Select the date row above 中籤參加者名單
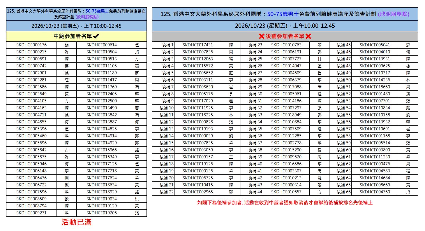Screen dimensions: 425x231 (x=76, y=26)
